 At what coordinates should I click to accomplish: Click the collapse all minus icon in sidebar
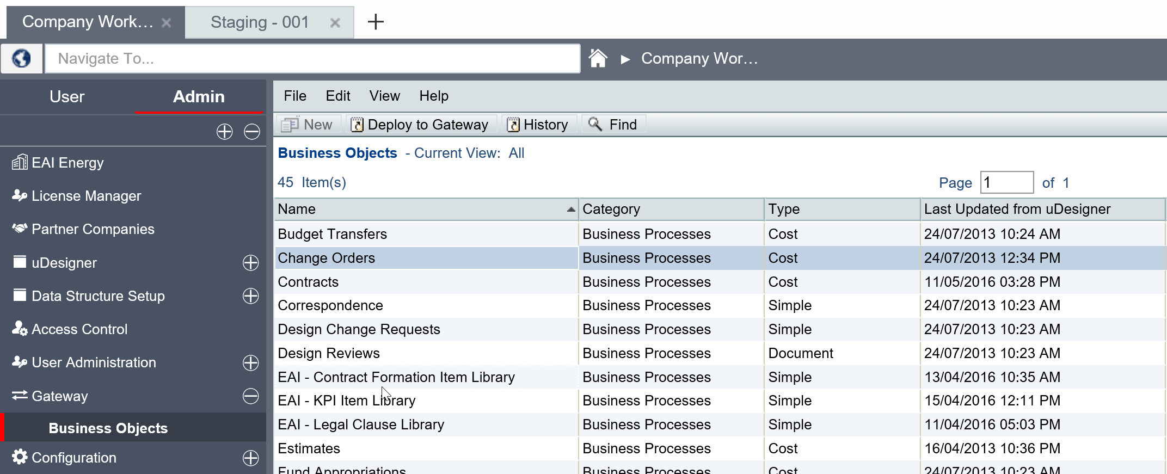[x=251, y=132]
